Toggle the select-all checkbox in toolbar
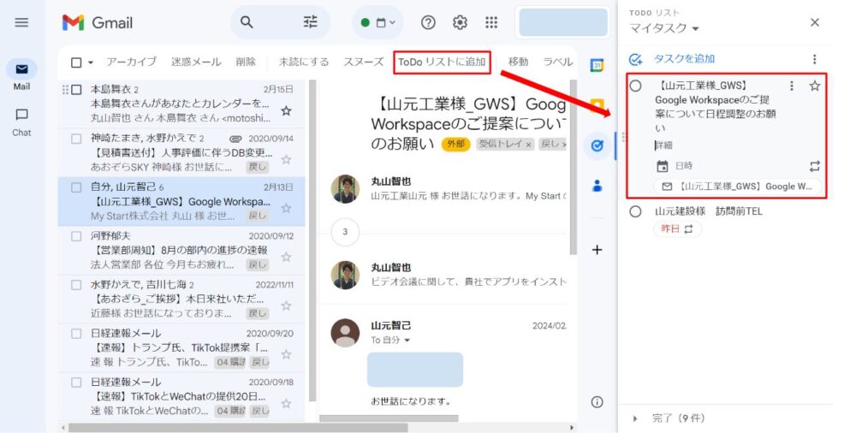Viewport: 856px width, 433px height. [x=76, y=62]
